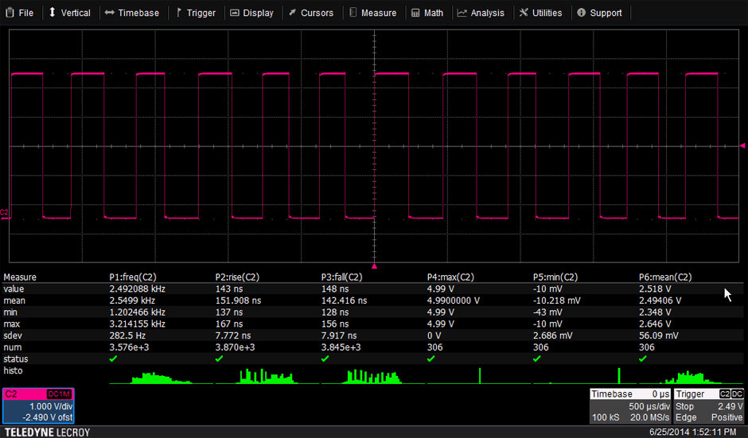The width and height of the screenshot is (748, 438).
Task: Click the wrench icon beside Utilities
Action: (523, 13)
